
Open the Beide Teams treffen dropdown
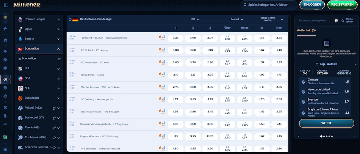272,19
